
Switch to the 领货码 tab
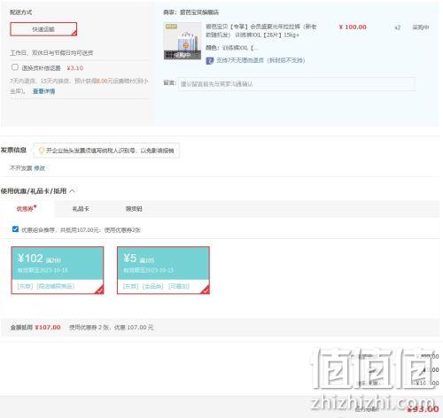pos(134,209)
